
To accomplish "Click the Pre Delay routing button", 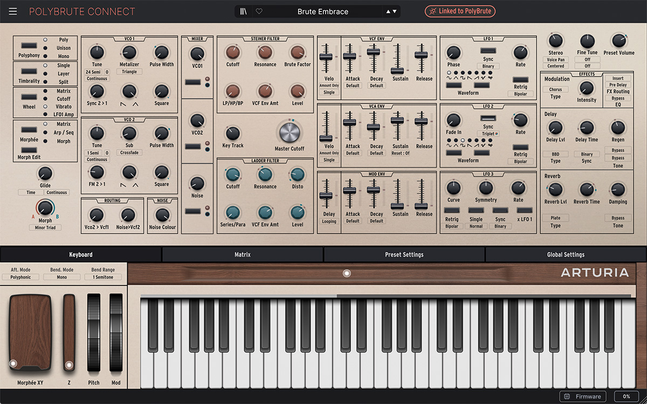I will pos(618,85).
